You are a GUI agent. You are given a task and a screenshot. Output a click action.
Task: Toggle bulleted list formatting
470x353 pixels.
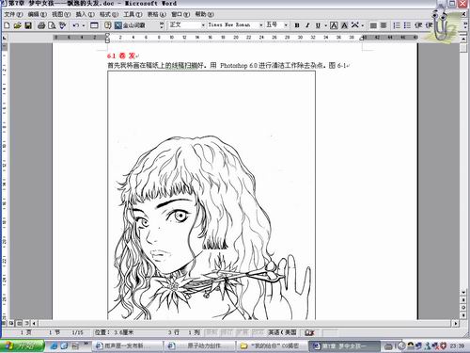click(407, 25)
